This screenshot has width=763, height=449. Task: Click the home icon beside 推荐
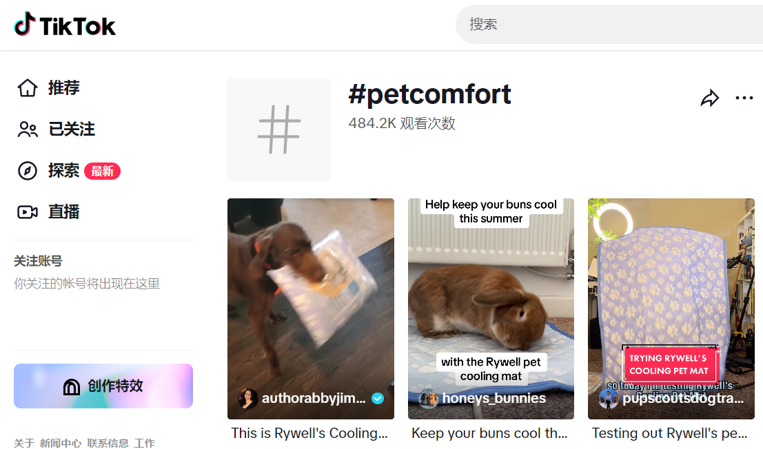[28, 88]
